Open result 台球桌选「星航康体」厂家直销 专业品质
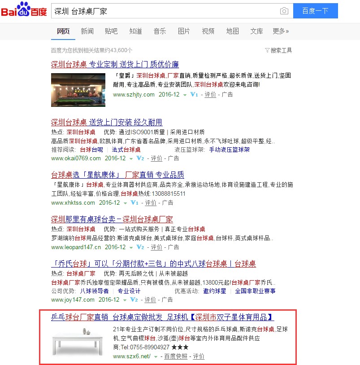The height and width of the screenshot is (365, 360). 117,175
